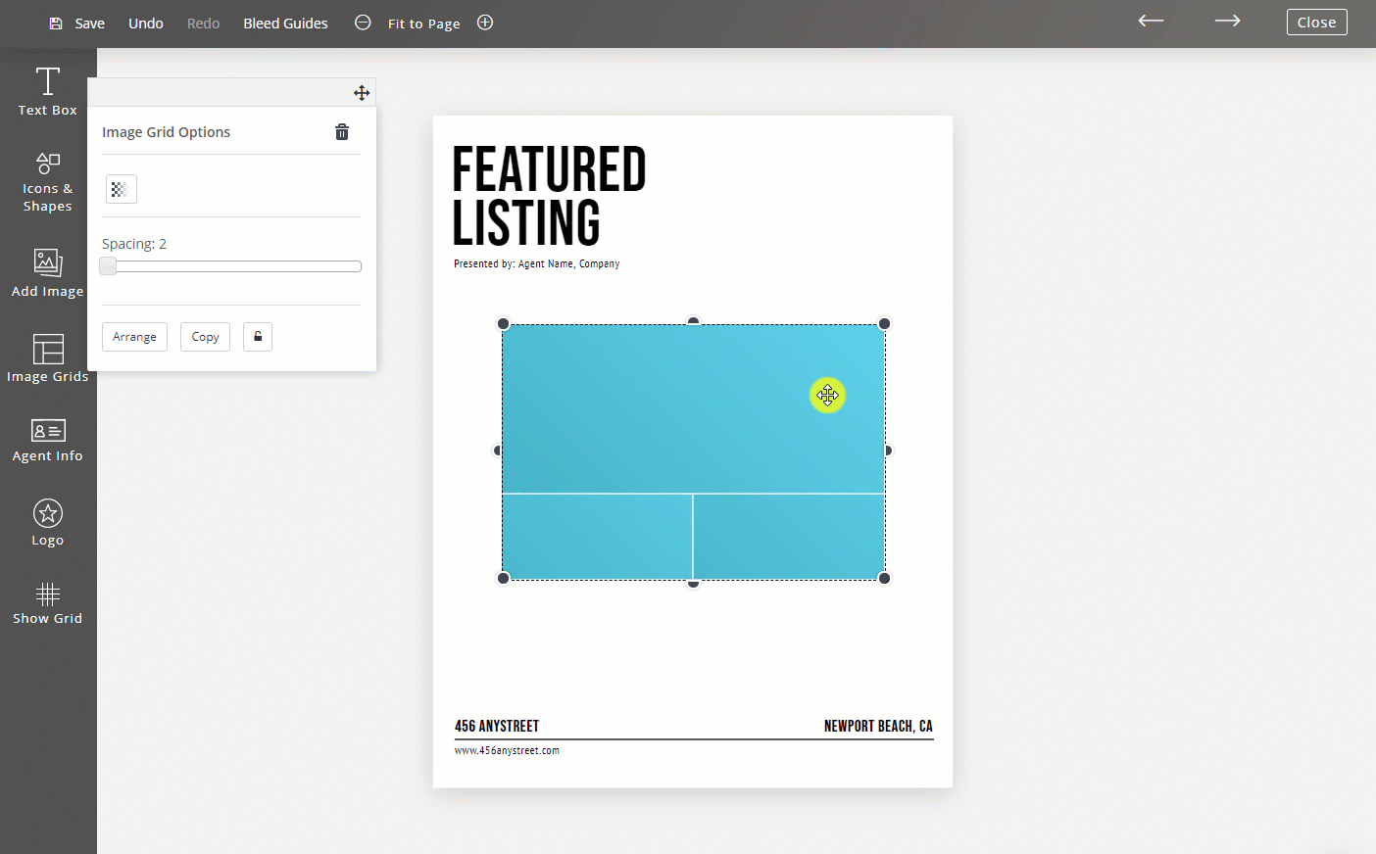This screenshot has width=1376, height=854.
Task: Toggle Show Grid in the sidebar
Action: [x=46, y=605]
